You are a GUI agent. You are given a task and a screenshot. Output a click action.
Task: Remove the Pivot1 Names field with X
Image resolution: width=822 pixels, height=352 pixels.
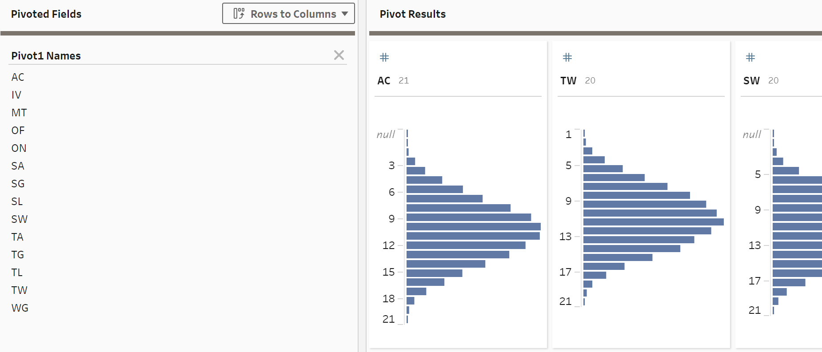click(x=339, y=55)
